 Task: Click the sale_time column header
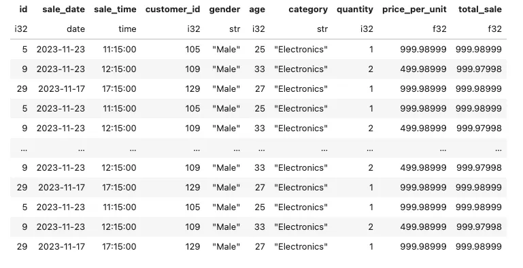(x=115, y=10)
